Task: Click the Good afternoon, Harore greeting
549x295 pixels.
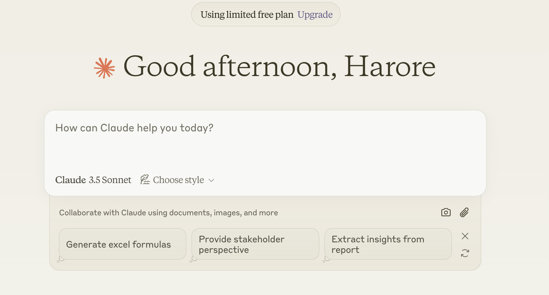Action: [279, 67]
